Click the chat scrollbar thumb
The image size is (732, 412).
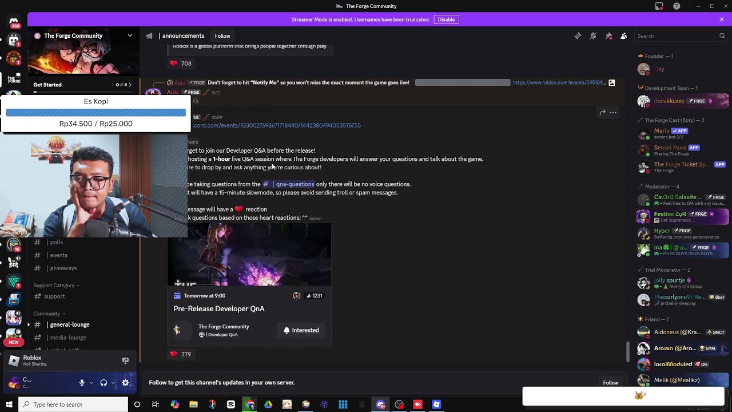point(627,351)
